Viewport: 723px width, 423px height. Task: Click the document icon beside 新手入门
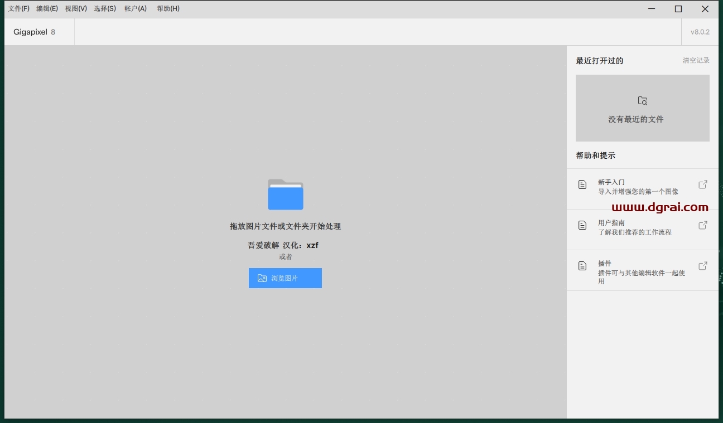tap(582, 184)
